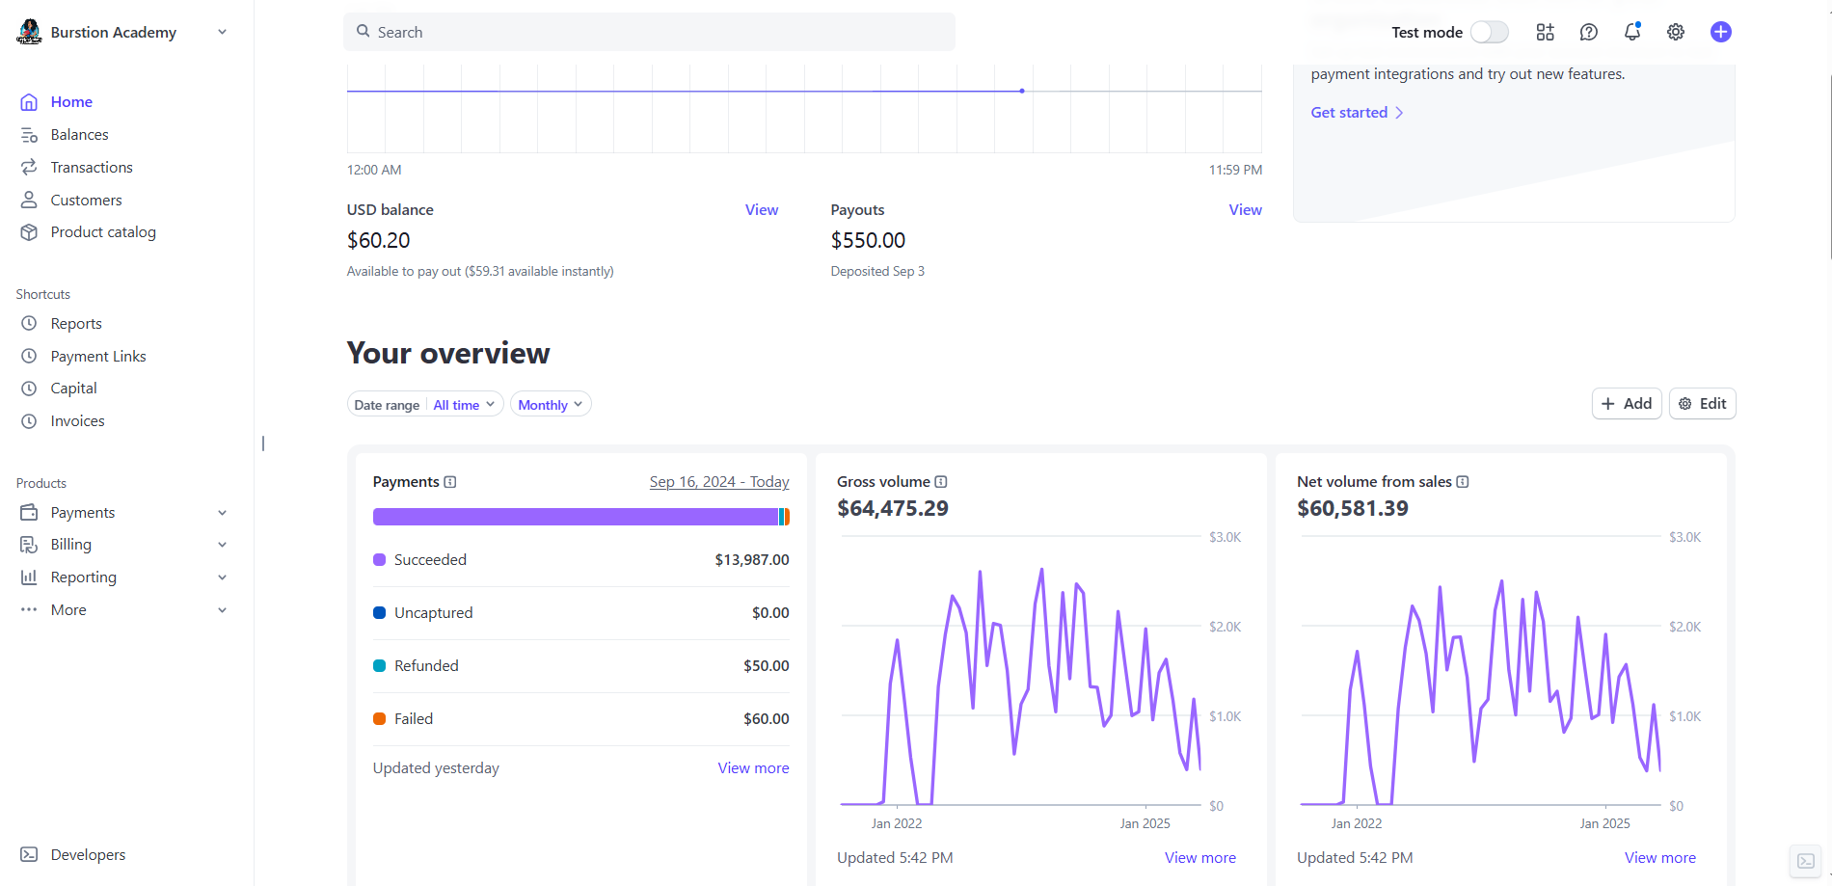Open the Reports shortcut
The height and width of the screenshot is (886, 1832).
coord(76,324)
